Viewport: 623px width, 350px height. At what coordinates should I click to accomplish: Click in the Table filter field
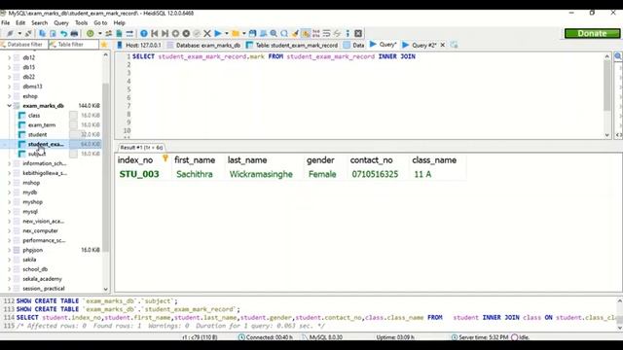pyautogui.click(x=74, y=45)
